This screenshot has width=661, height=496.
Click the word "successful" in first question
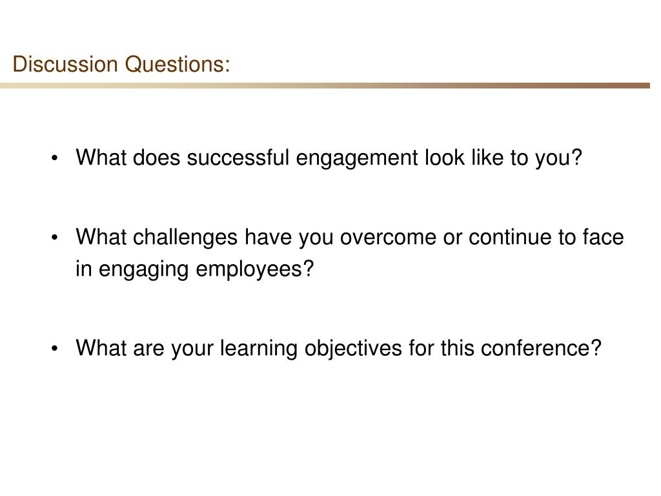pyautogui.click(x=238, y=158)
